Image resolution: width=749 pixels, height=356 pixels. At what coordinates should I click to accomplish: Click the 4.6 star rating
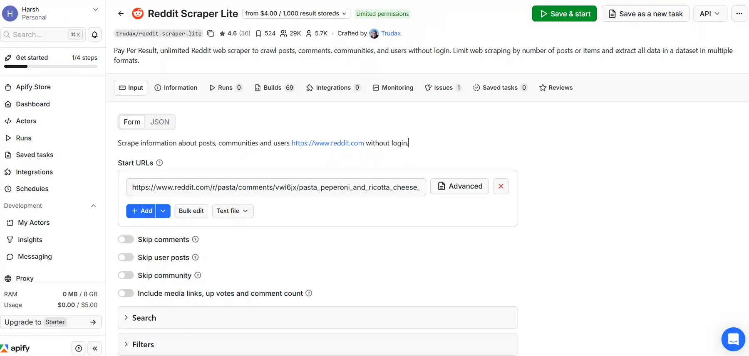tap(235, 33)
